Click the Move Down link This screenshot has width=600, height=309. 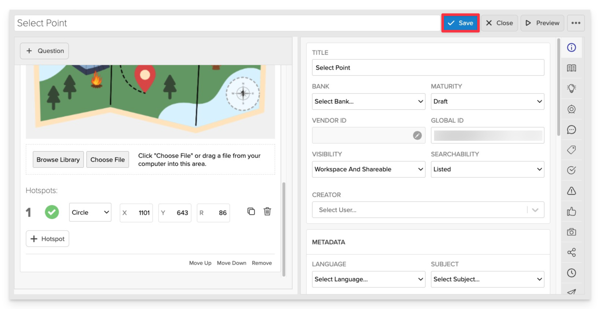232,263
